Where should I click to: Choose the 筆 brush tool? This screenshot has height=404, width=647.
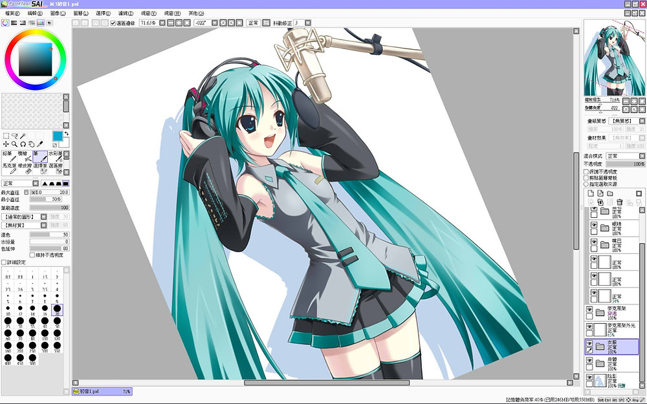(x=40, y=156)
